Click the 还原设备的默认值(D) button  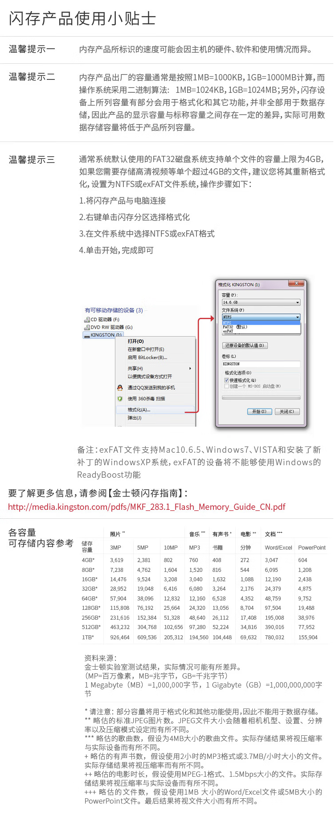point(245,346)
